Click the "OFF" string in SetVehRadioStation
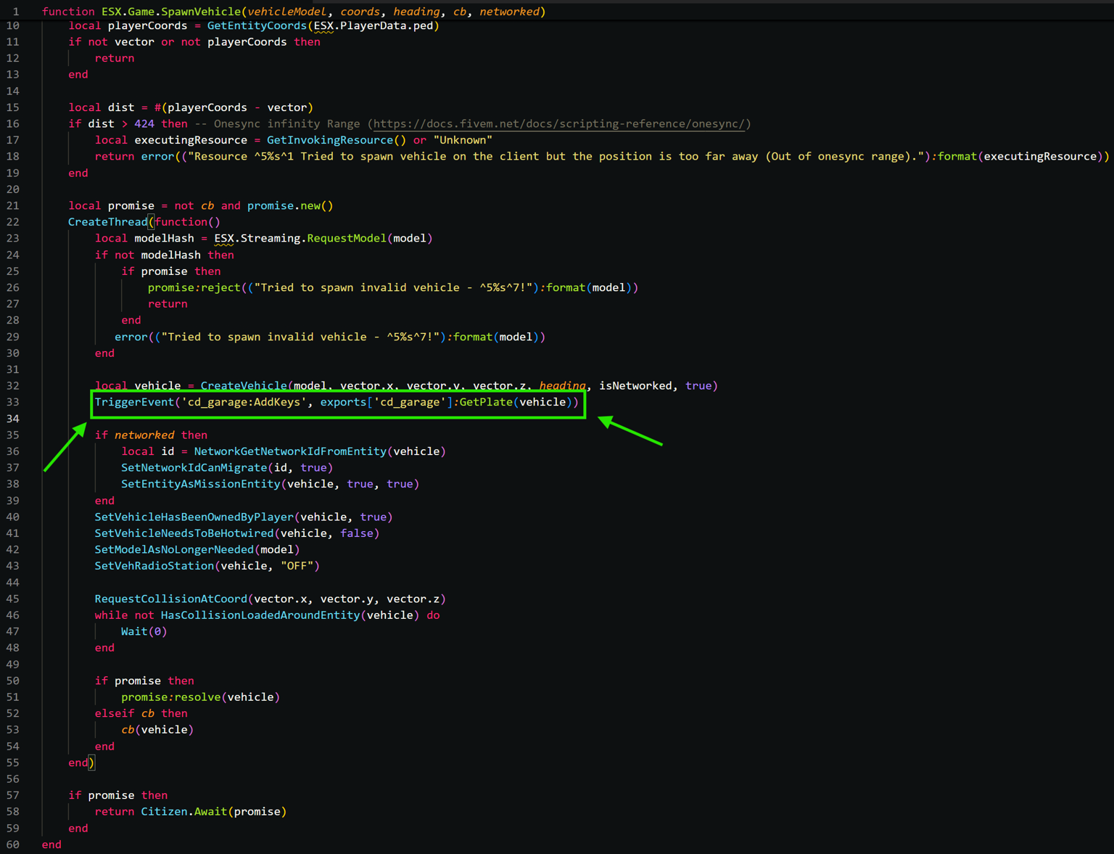Viewport: 1114px width, 854px height. (x=300, y=566)
